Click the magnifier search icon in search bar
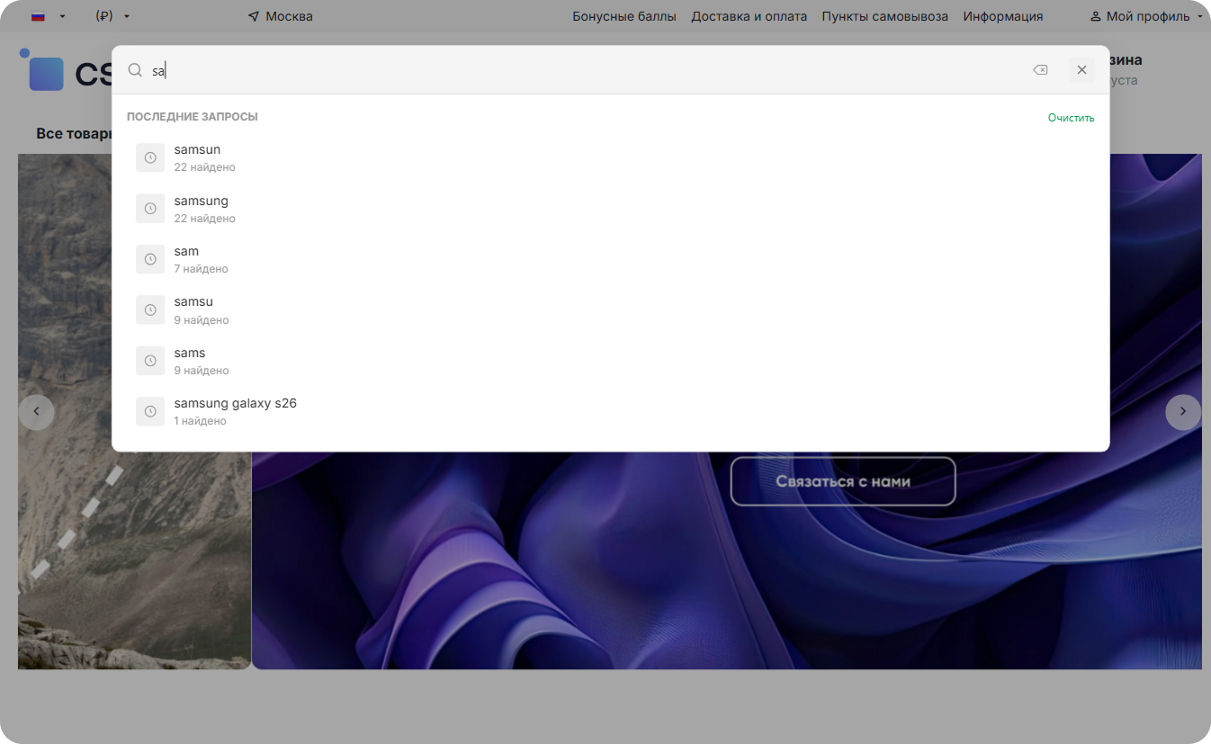Viewport: 1211px width, 744px height. click(x=135, y=70)
